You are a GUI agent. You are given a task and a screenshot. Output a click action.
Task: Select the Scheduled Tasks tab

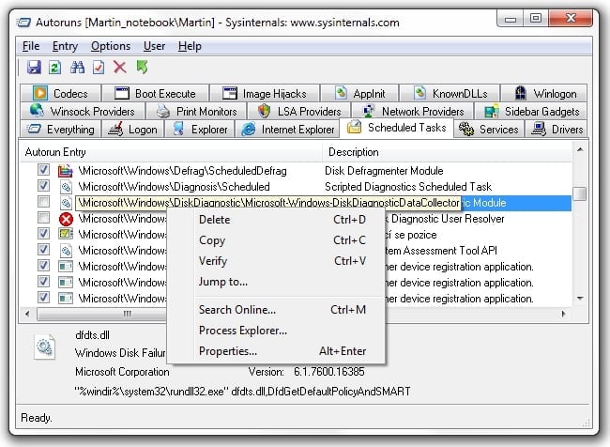pyautogui.click(x=397, y=128)
